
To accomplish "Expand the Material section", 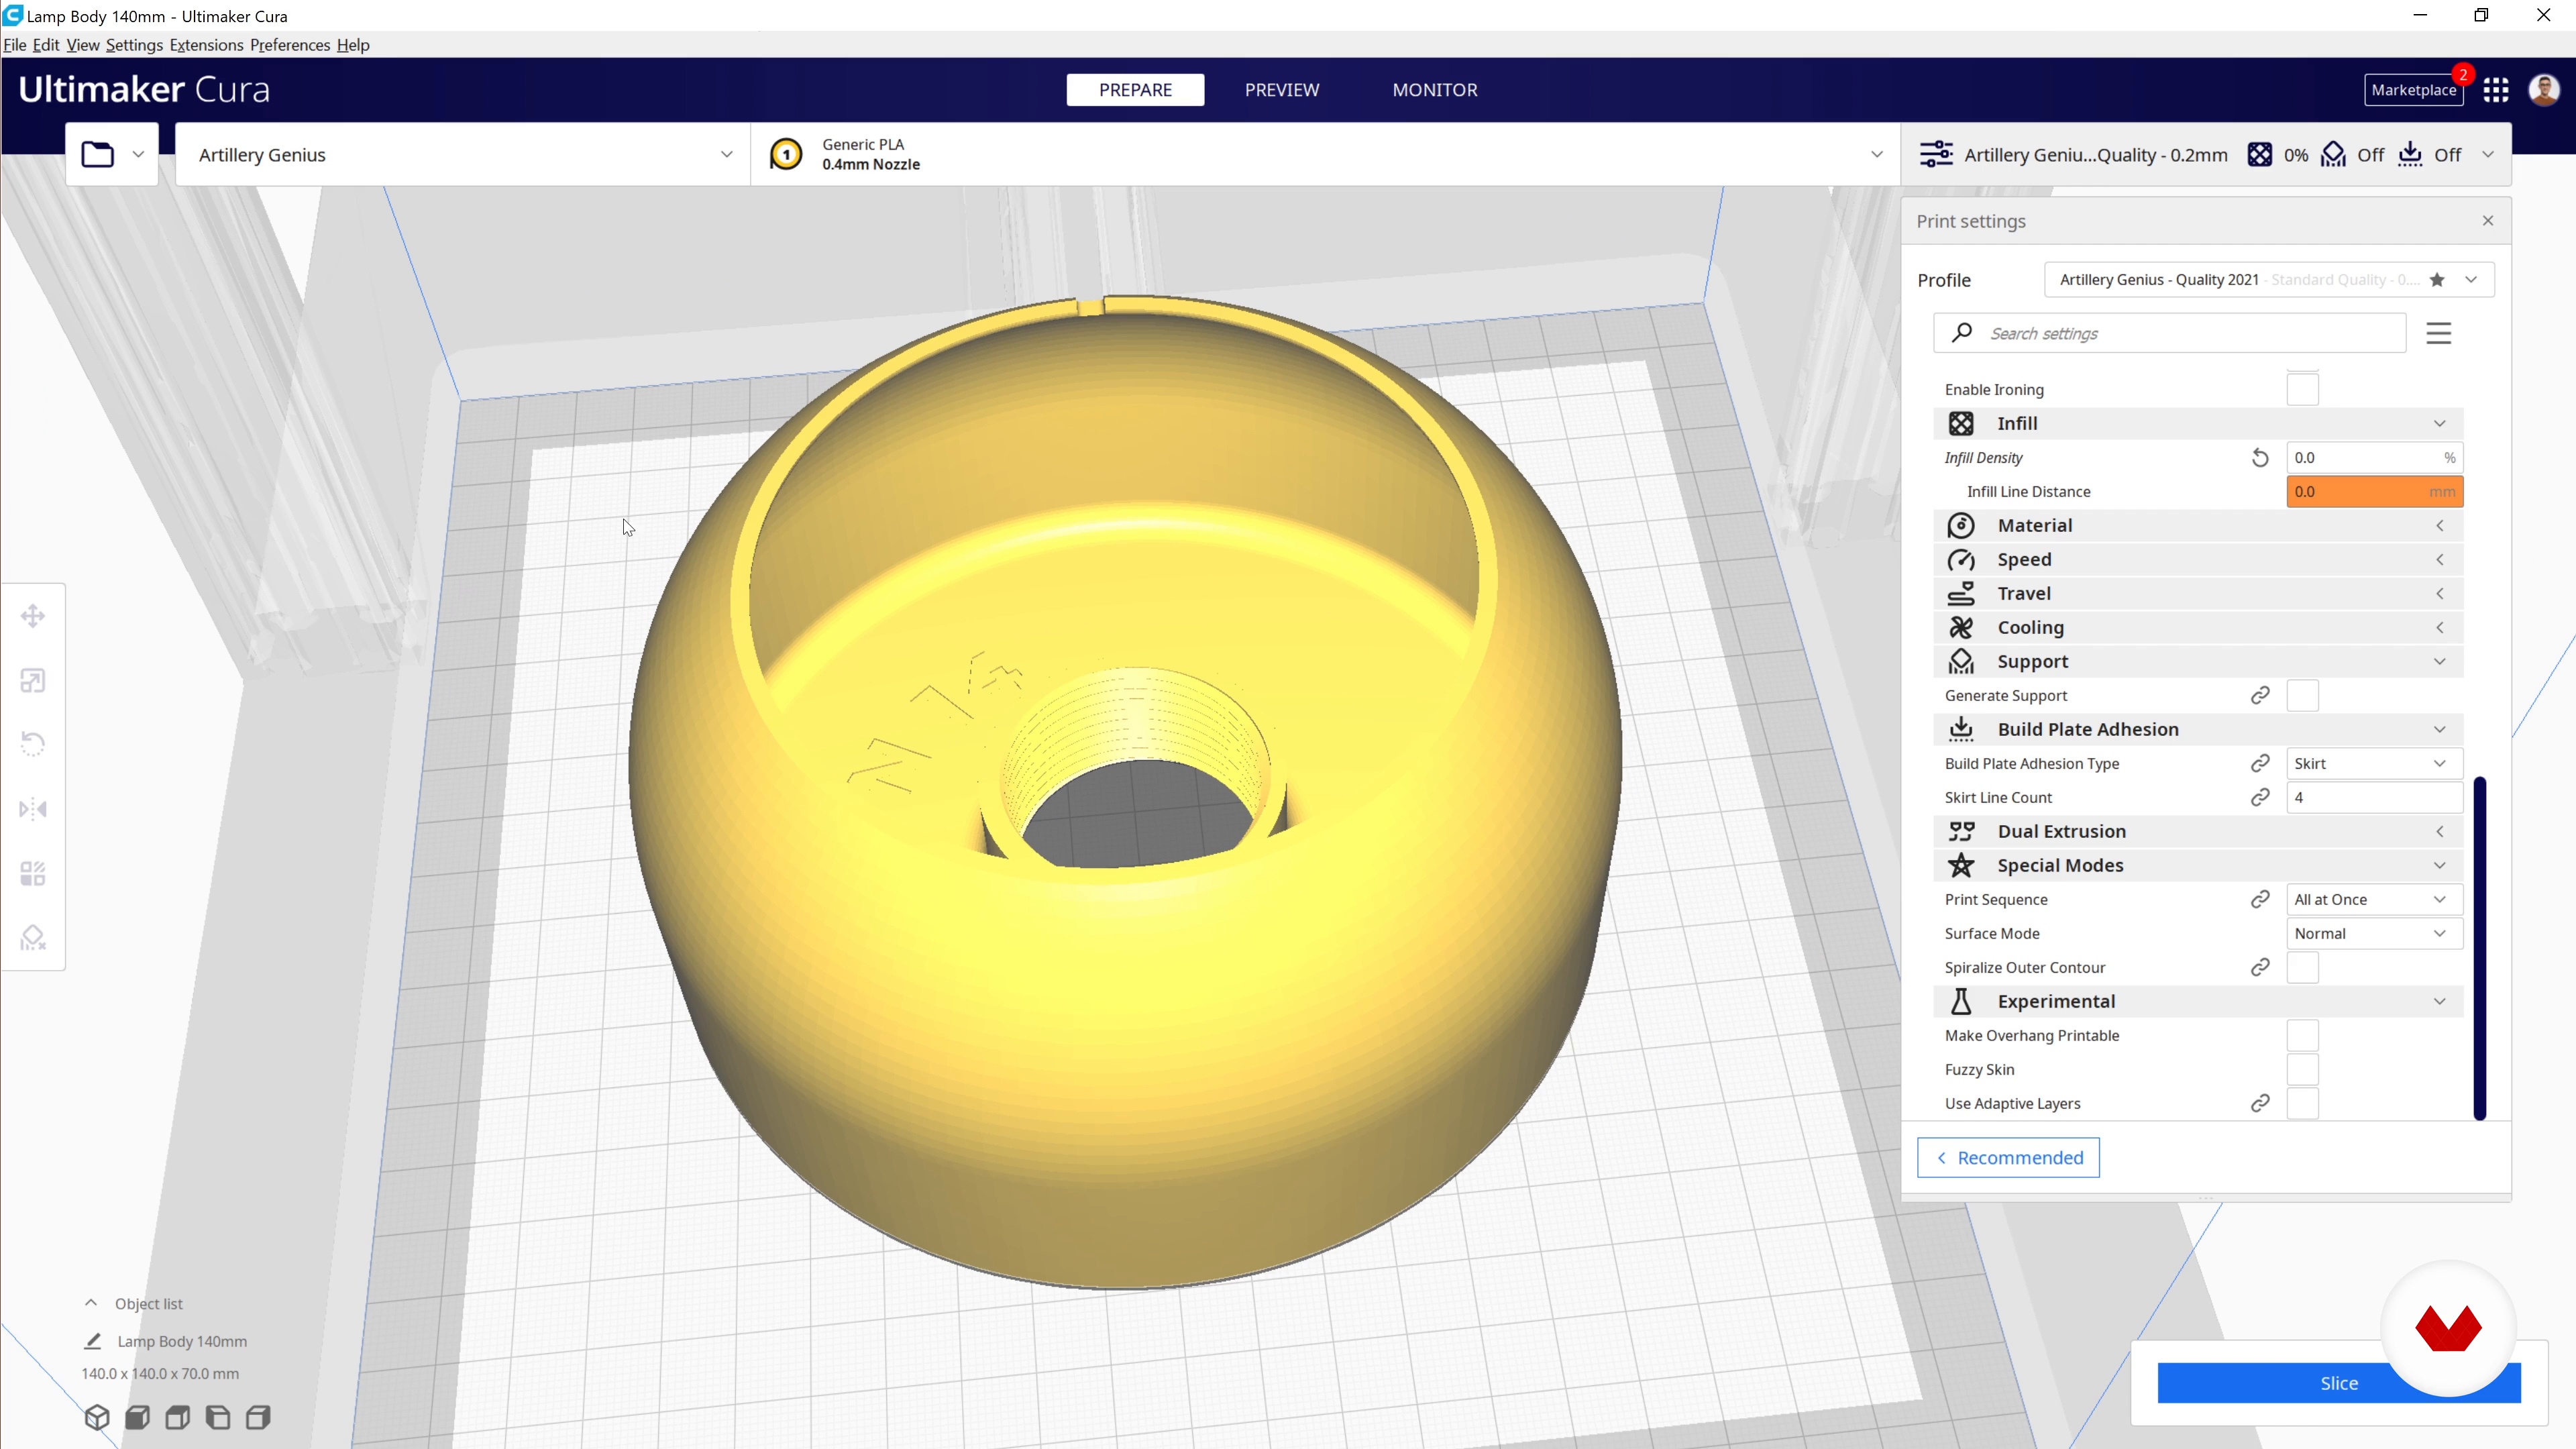I will [2198, 526].
